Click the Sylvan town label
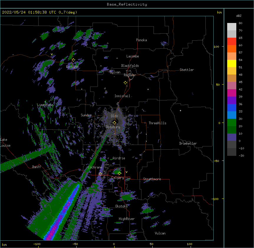The image size is (254, 248). (115, 72)
